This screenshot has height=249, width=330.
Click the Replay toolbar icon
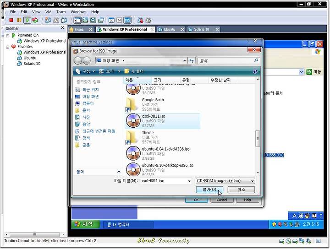pyautogui.click(x=148, y=20)
